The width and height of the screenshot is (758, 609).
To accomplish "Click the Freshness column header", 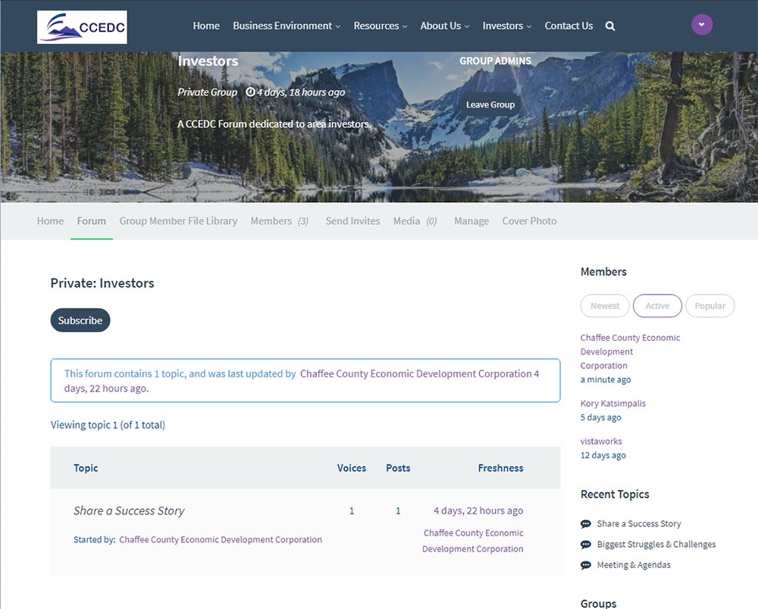I will (500, 468).
